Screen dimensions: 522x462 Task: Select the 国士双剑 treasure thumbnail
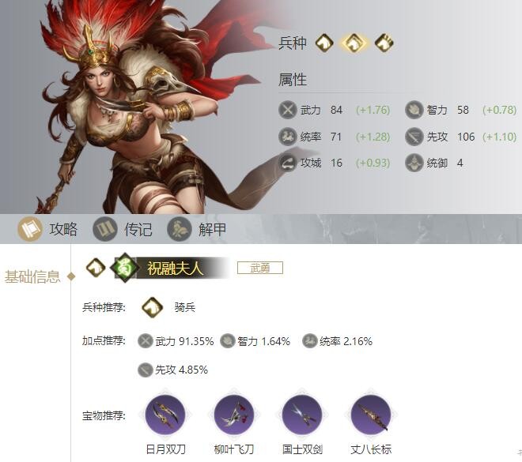click(x=302, y=415)
